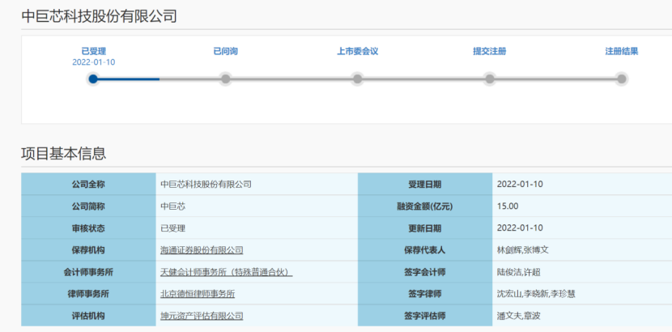Click the 中巨芯 short name value
The image size is (672, 332).
172,206
